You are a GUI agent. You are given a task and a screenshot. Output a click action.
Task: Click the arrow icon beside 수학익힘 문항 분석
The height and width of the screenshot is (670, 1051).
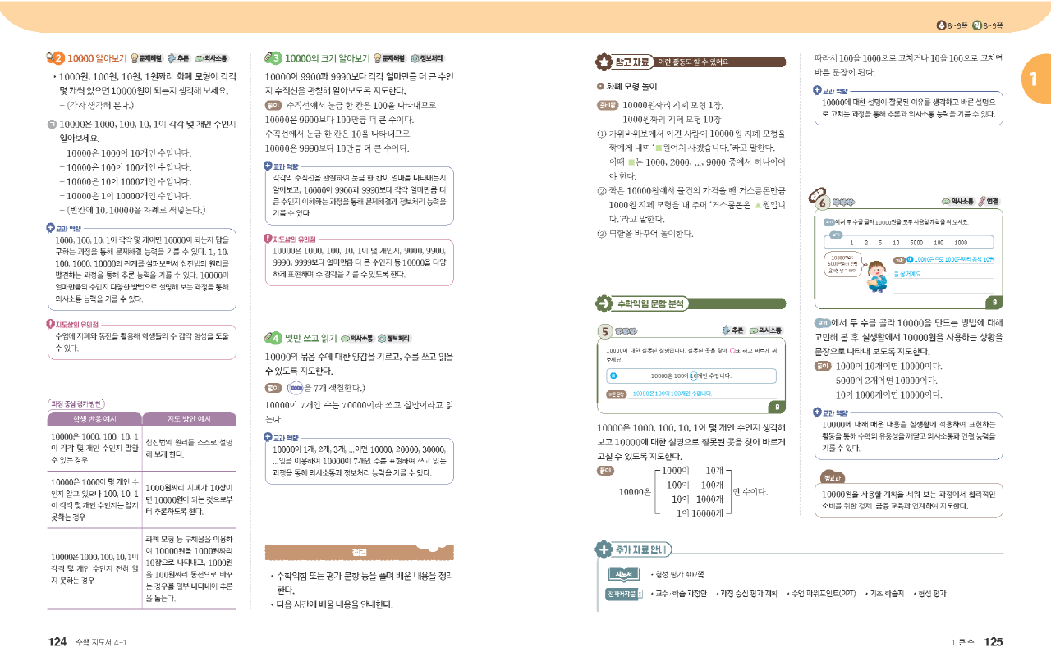click(x=604, y=303)
